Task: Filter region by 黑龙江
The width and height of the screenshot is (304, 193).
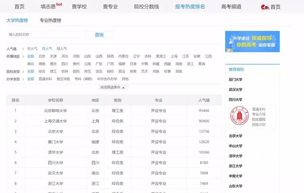Action: [x=161, y=56]
